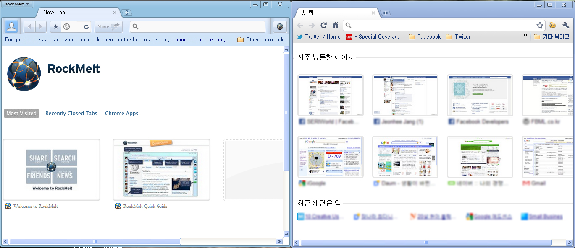This screenshot has width=575, height=248.
Task: Close the New Tab tab in RockMelt
Action: (115, 13)
